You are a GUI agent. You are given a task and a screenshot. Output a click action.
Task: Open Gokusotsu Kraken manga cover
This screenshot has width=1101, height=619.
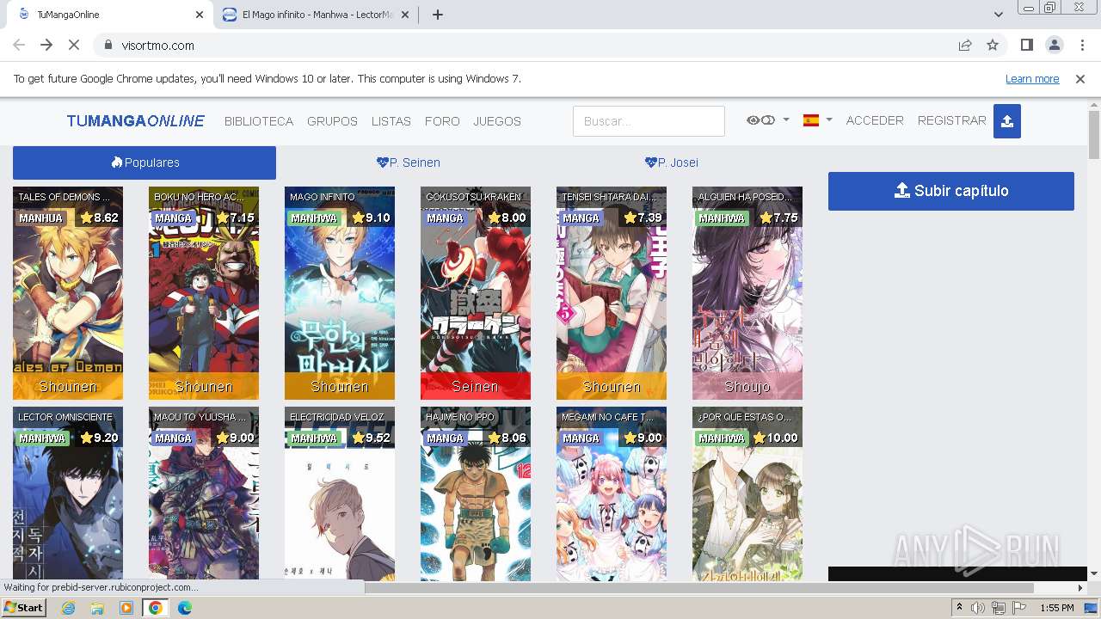pos(476,293)
